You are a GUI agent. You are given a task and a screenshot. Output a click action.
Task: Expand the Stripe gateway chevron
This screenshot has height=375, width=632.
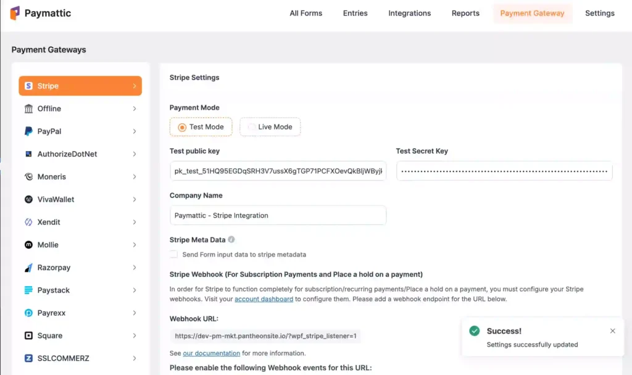tap(134, 86)
